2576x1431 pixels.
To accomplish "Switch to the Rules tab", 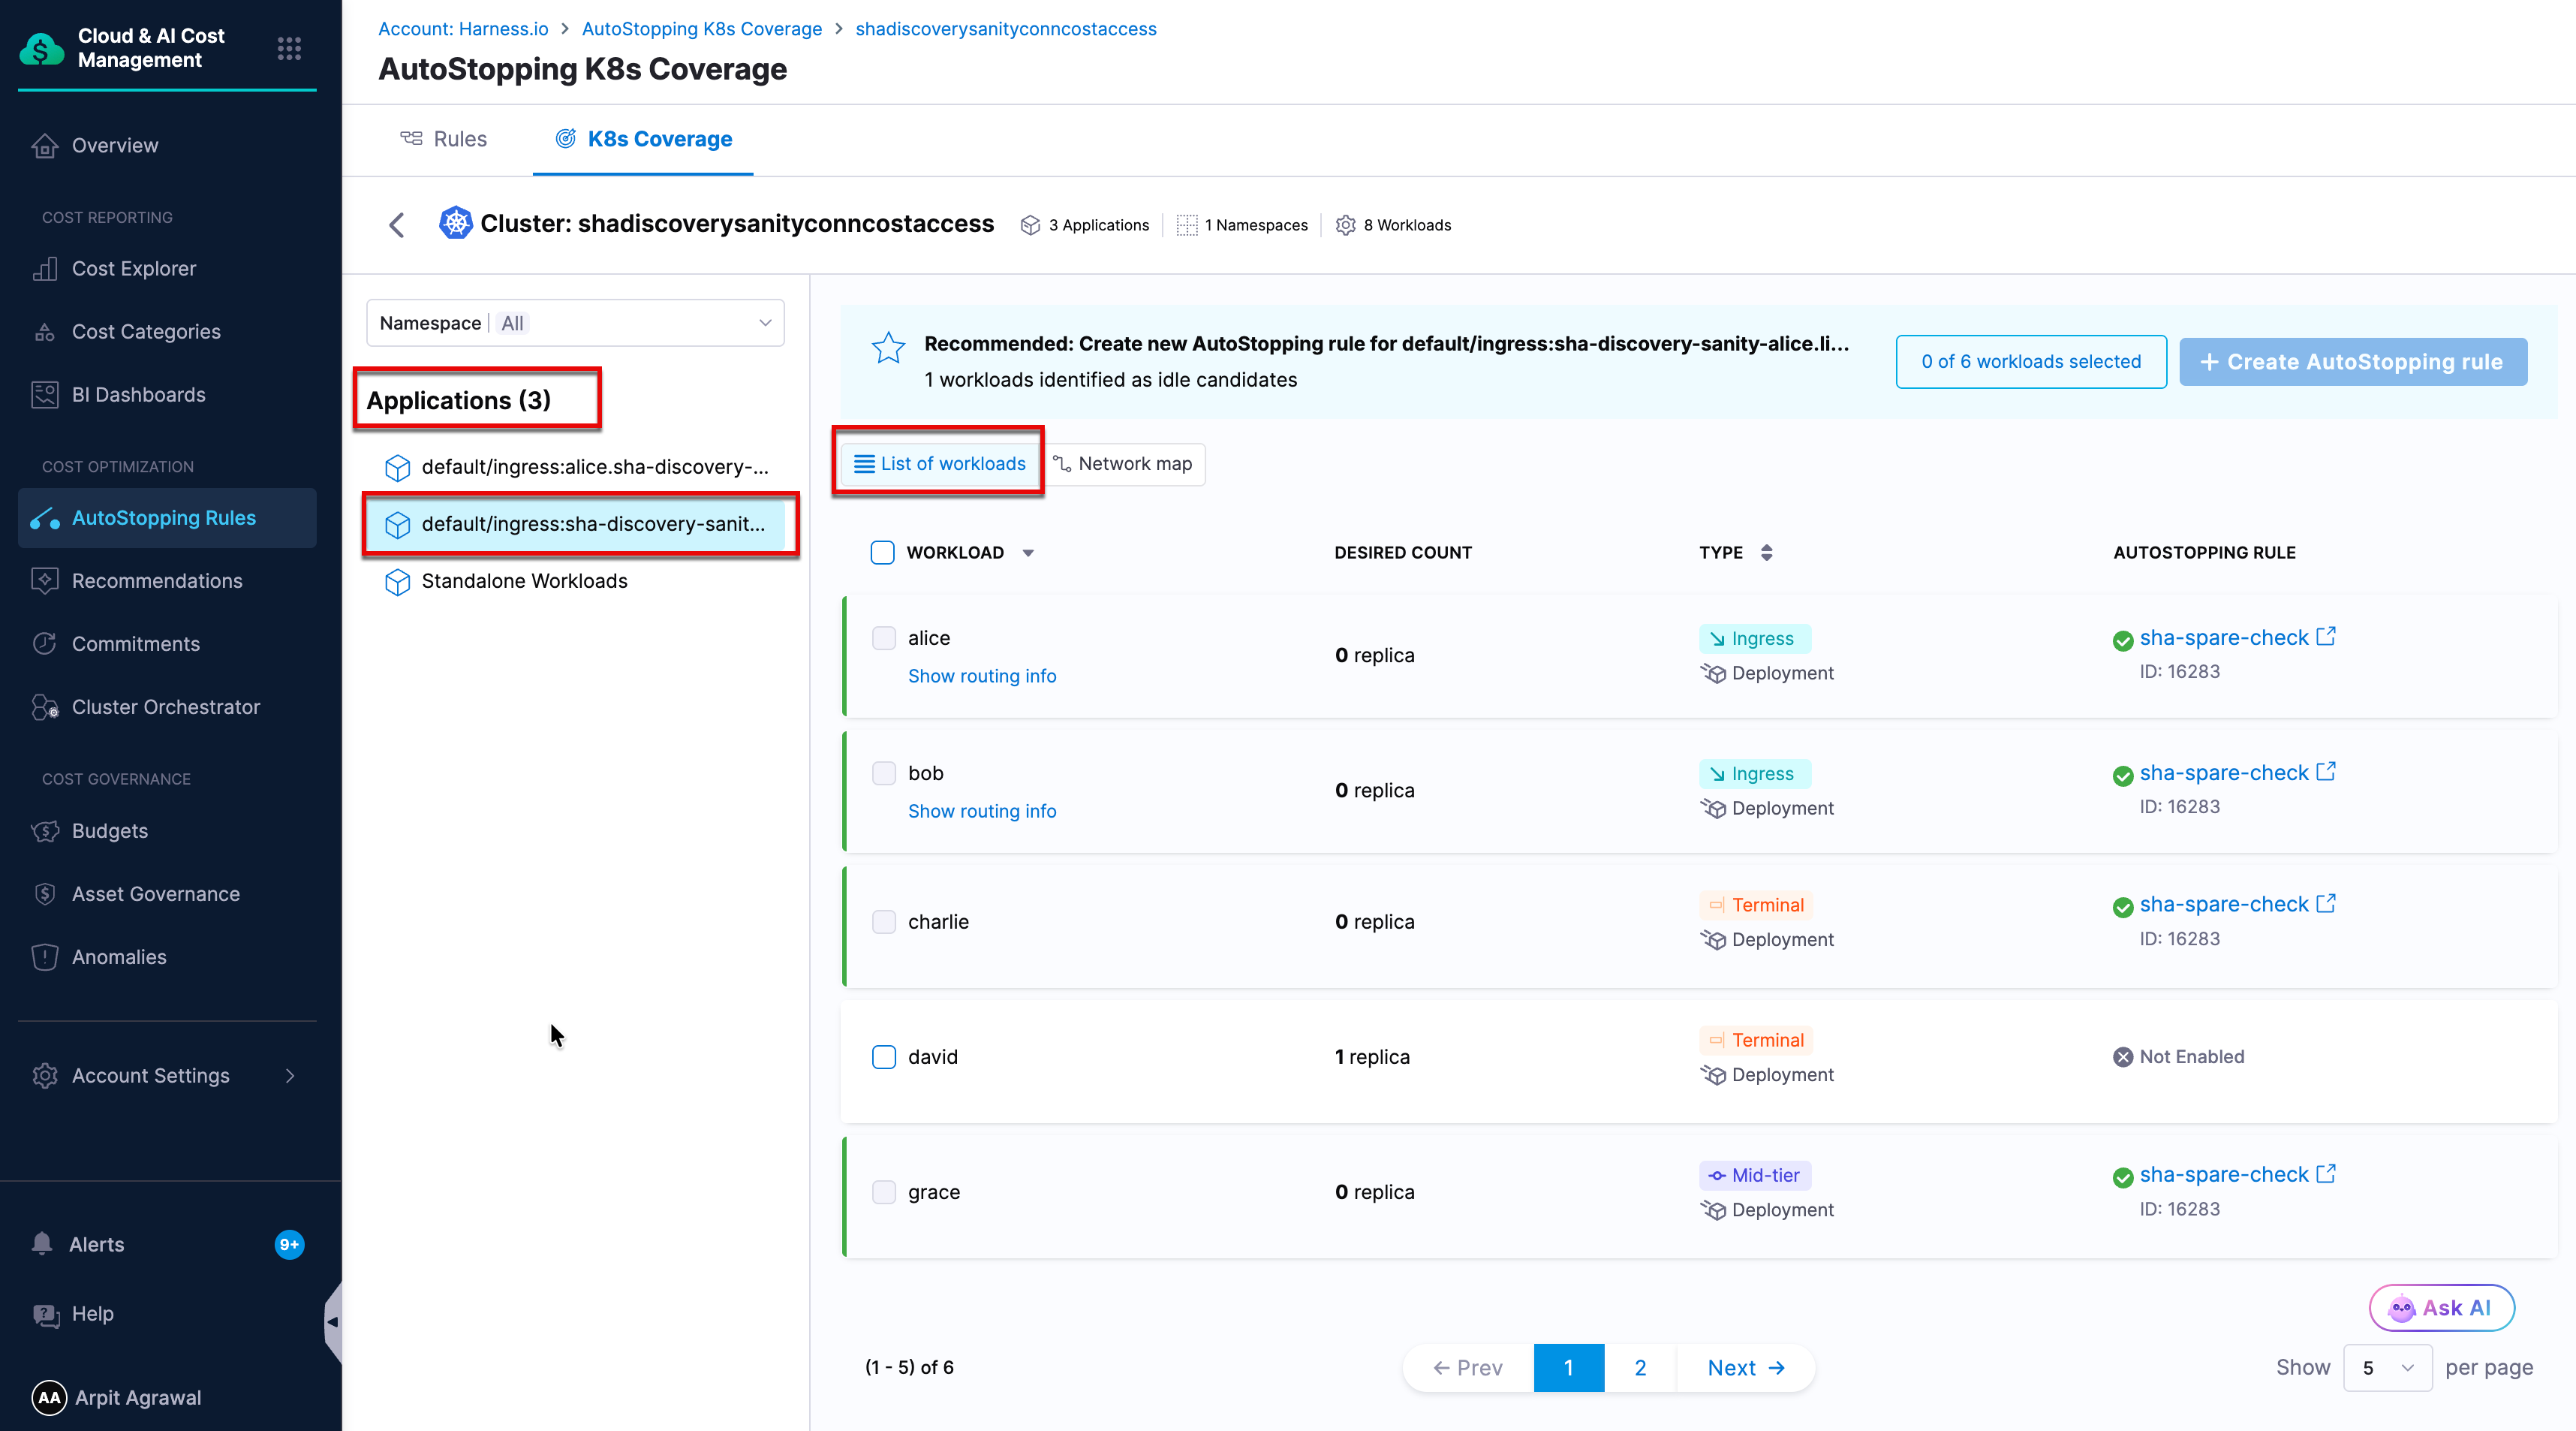I will coord(444,139).
